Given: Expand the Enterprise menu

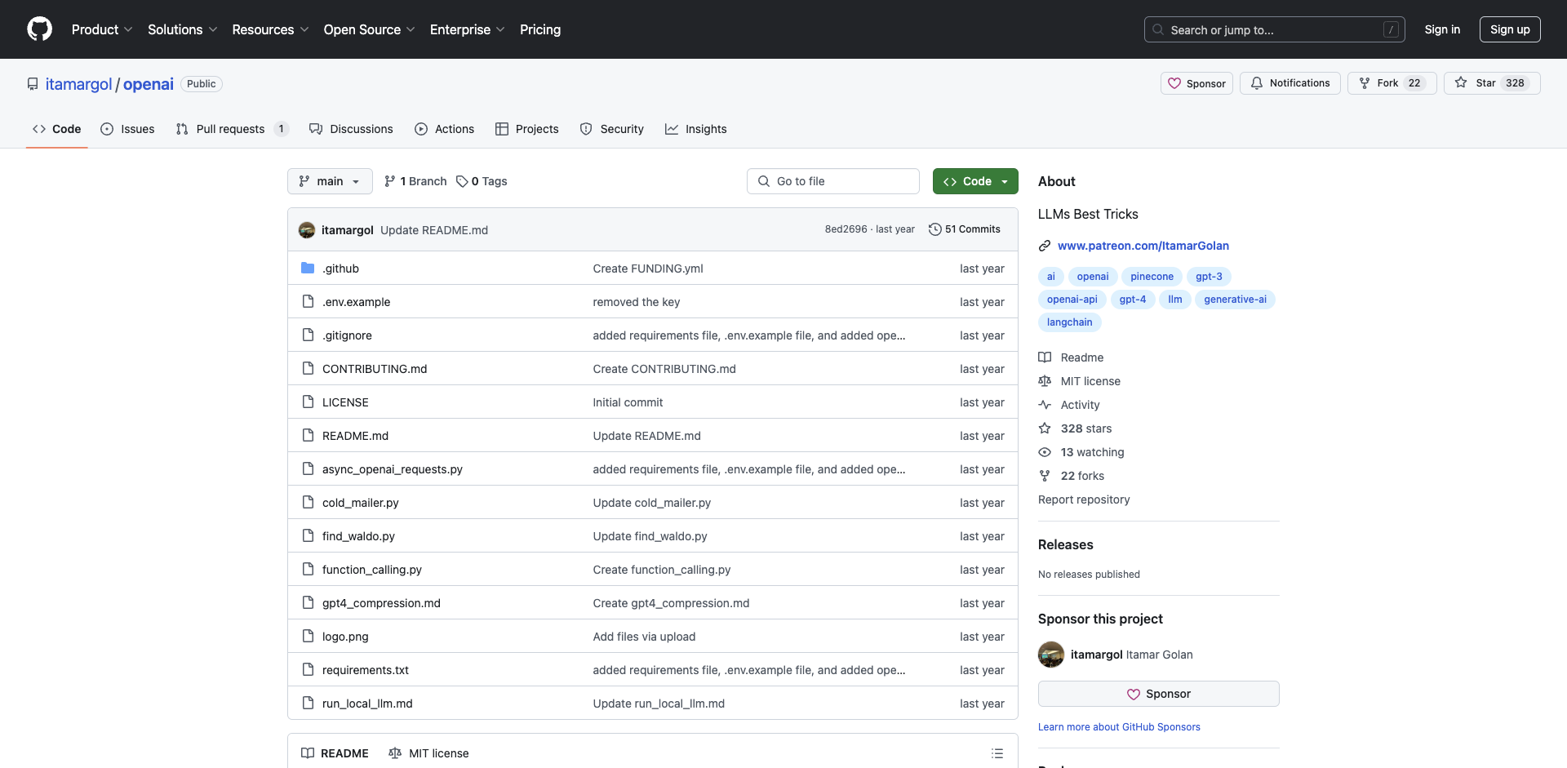Looking at the screenshot, I should [468, 29].
